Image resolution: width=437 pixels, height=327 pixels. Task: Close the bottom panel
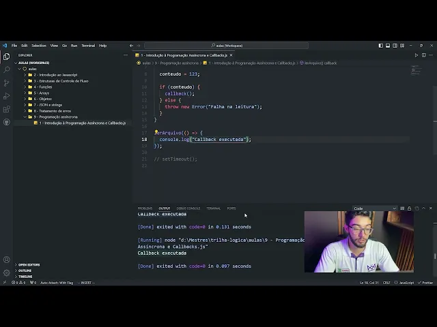pyautogui.click(x=431, y=208)
